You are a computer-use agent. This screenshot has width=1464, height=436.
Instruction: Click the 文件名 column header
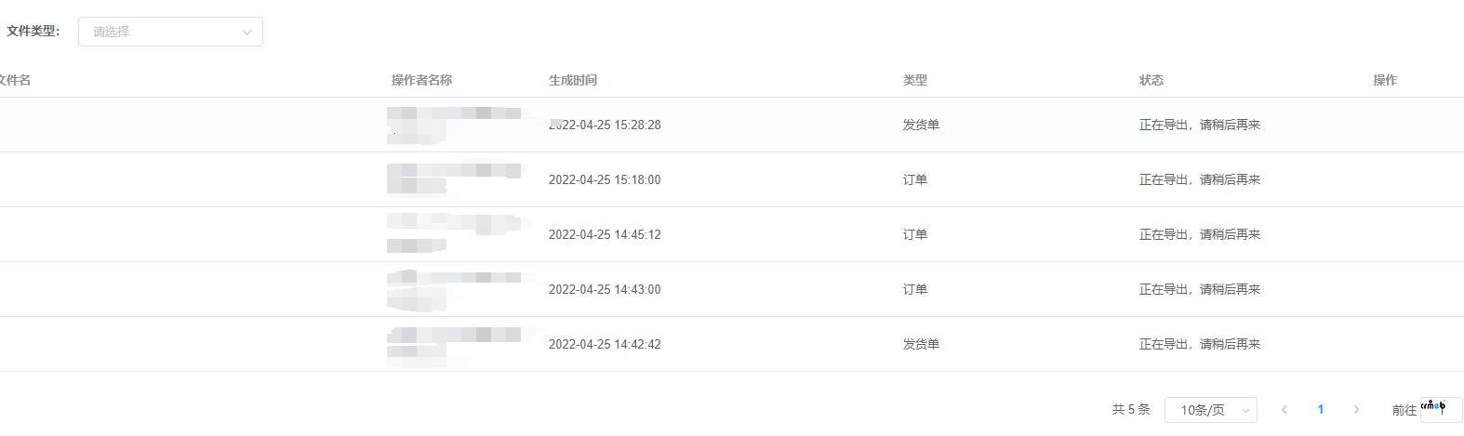(15, 80)
